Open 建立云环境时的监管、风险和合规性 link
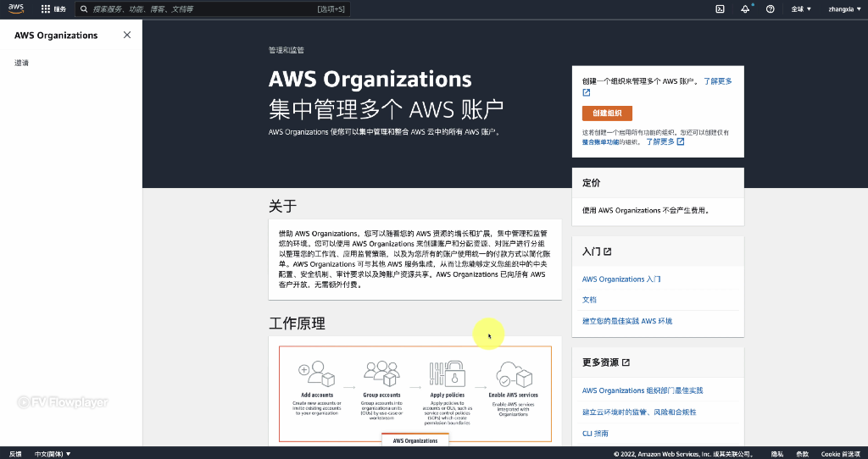 [639, 412]
